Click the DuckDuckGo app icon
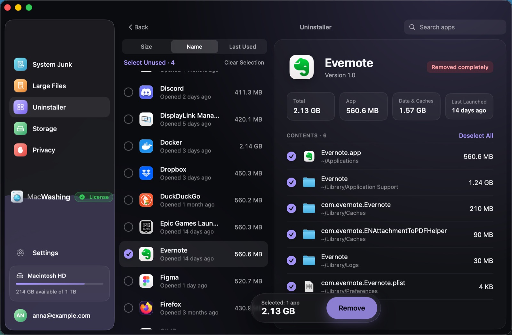The height and width of the screenshot is (335, 512). click(146, 200)
